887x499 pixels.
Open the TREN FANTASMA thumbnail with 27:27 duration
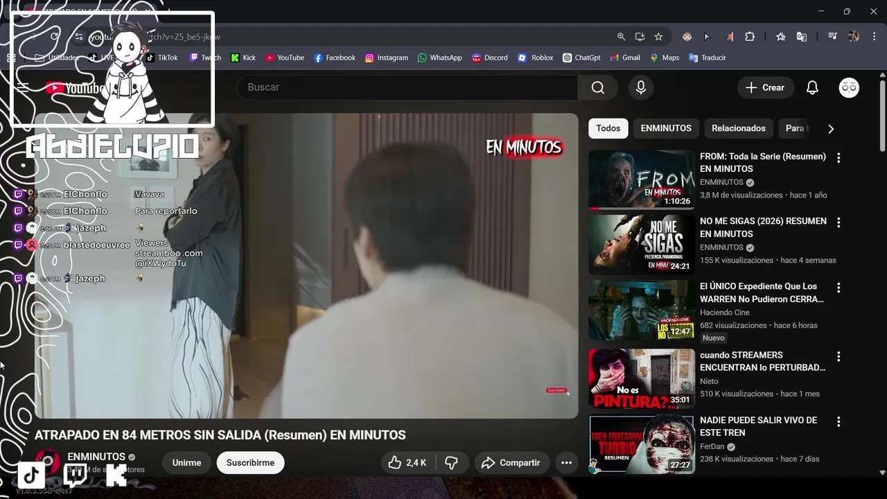pos(642,444)
